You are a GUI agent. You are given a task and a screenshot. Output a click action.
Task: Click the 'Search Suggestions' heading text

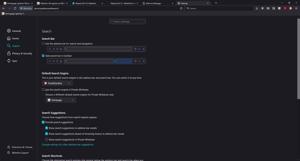tap(53, 113)
